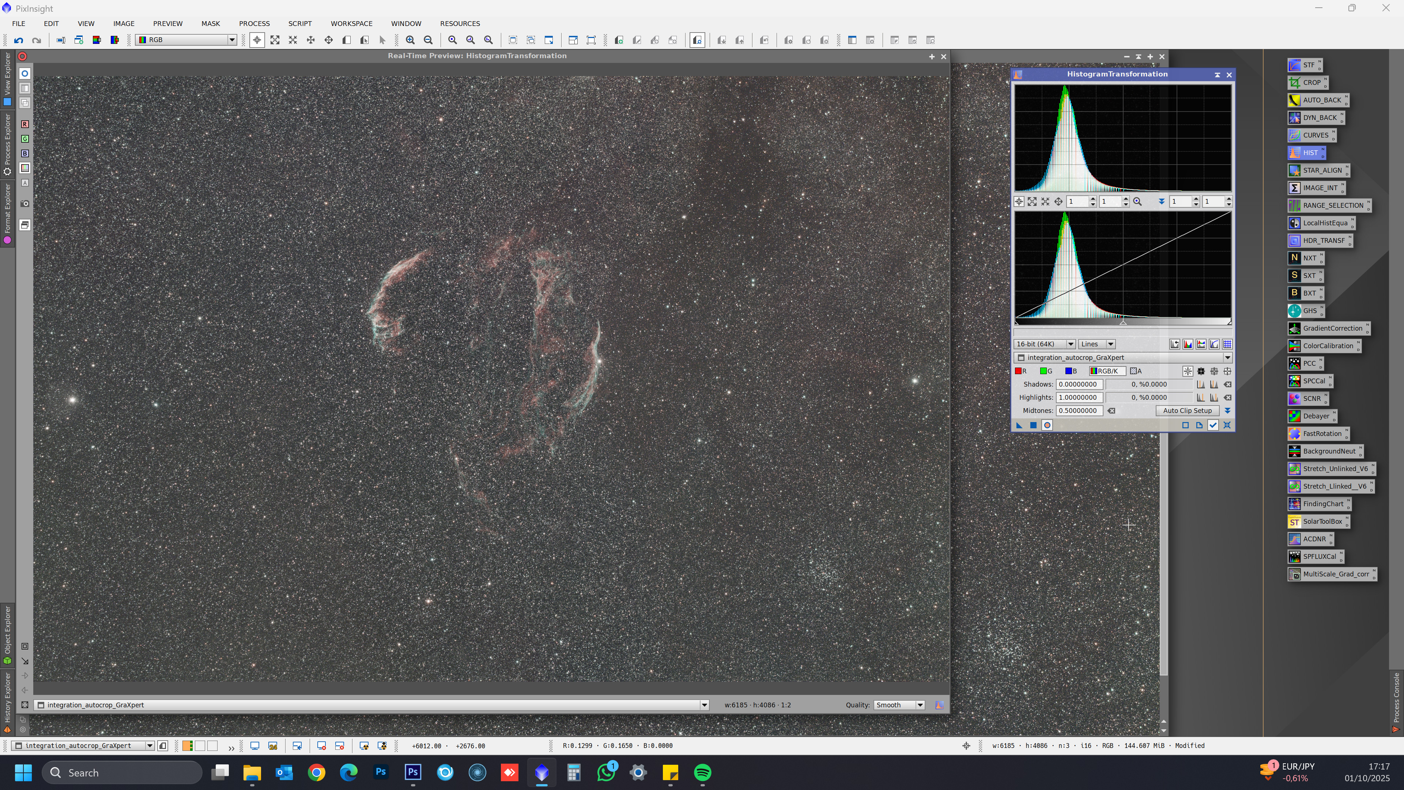Toggle Real-Time Preview circle button in HistogramTransformation
Screen dimensions: 1404x790
point(1046,425)
